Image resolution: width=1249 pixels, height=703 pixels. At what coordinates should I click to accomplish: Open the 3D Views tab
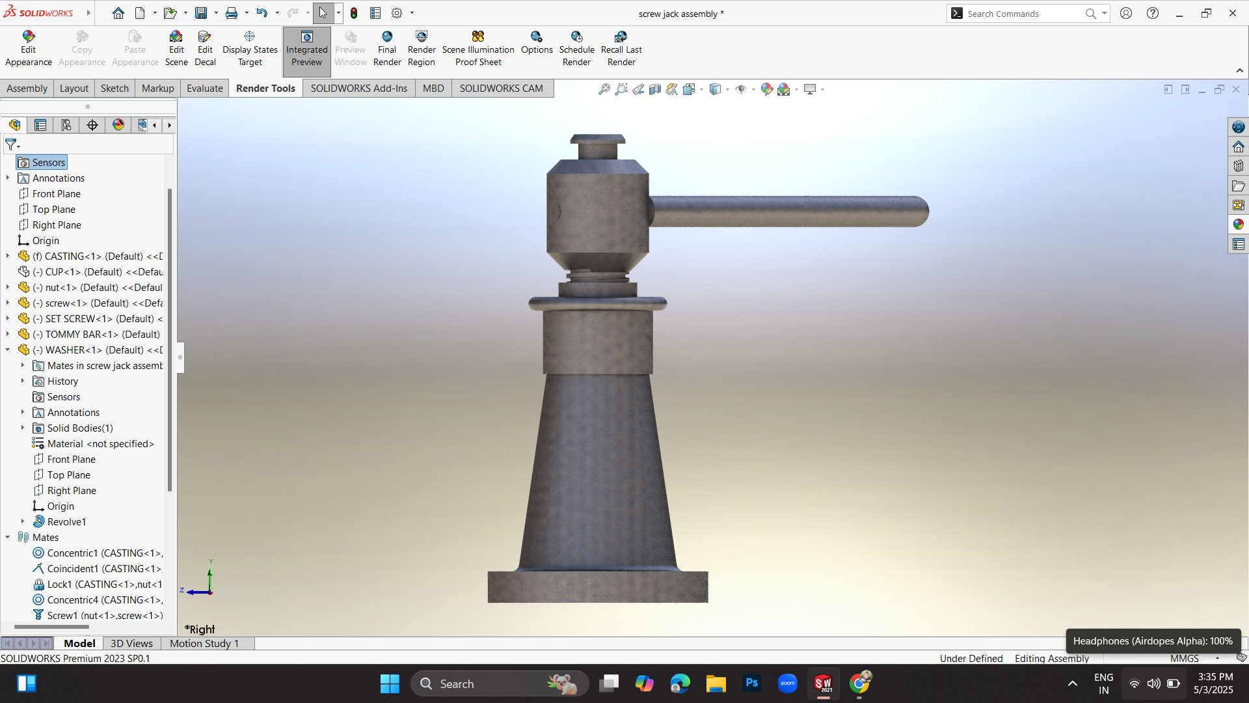point(131,643)
